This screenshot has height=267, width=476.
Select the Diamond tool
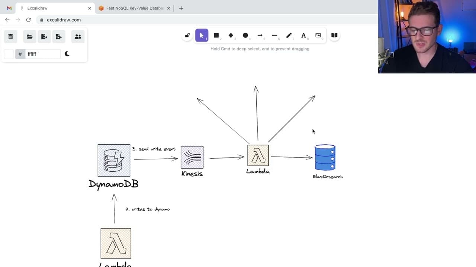pyautogui.click(x=231, y=35)
